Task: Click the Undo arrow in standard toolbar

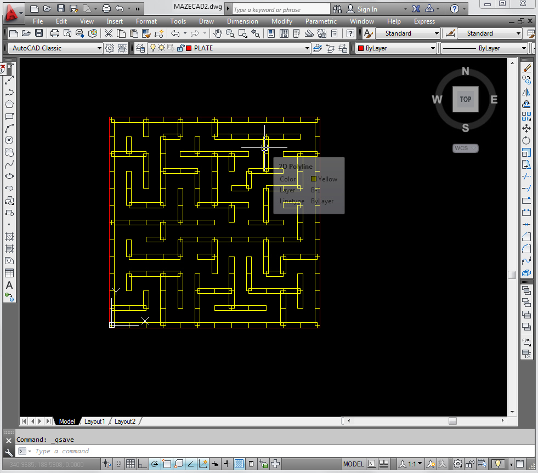Action: point(175,33)
